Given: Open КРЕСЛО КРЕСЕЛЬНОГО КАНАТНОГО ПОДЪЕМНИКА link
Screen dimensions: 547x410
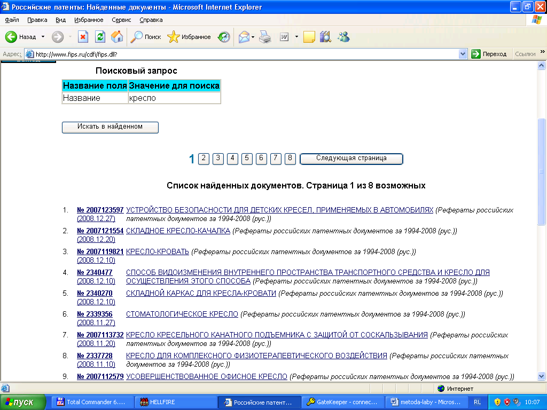Looking at the screenshot, I should click(277, 335).
